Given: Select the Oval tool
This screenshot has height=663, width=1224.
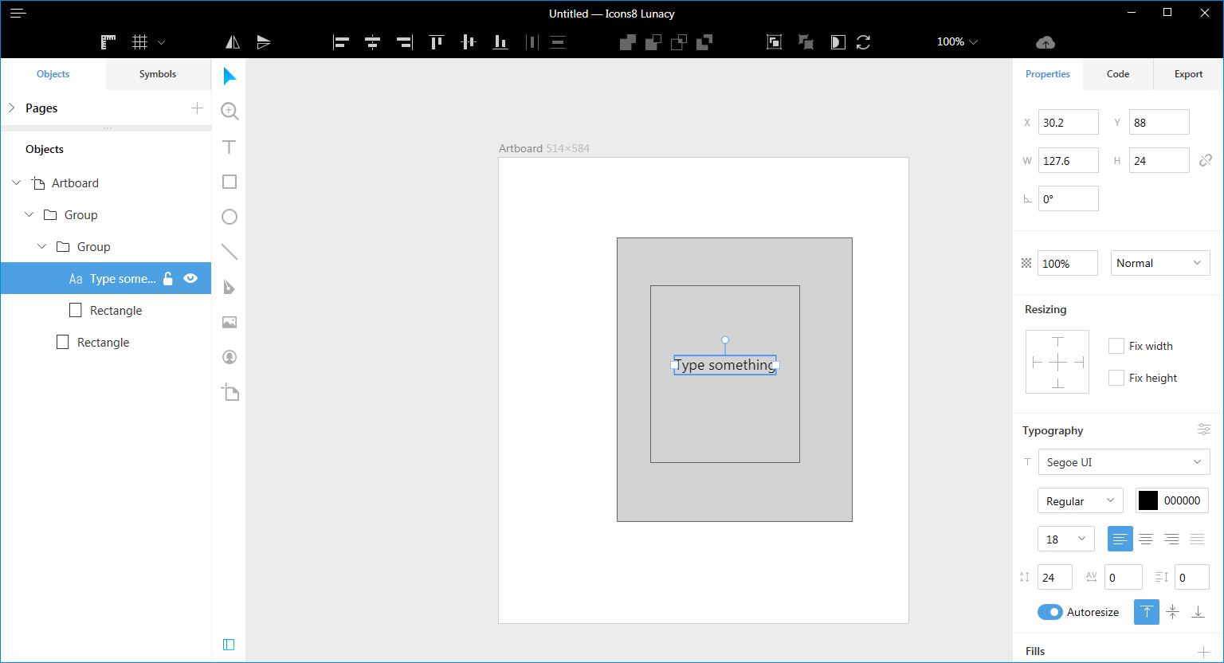Looking at the screenshot, I should [x=229, y=217].
